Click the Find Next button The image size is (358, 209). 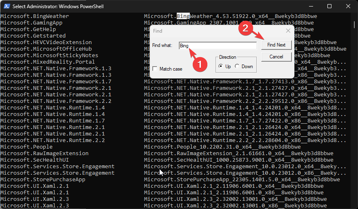(276, 45)
